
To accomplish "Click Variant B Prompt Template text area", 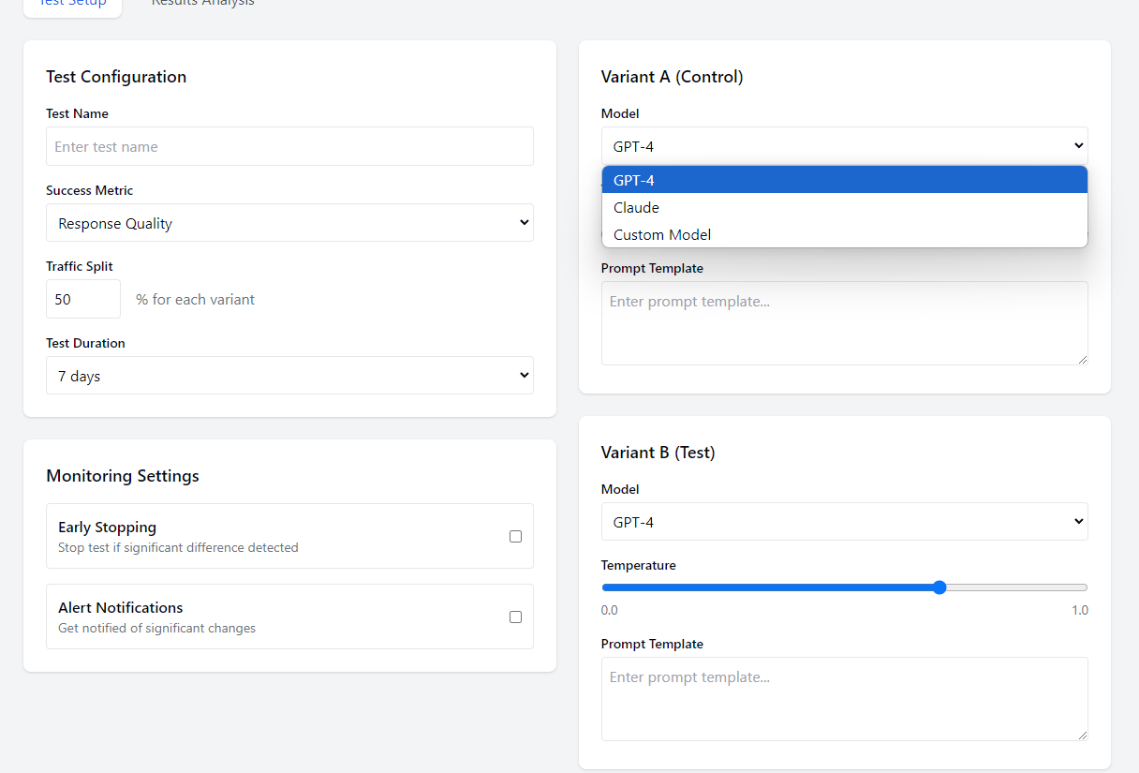I will (844, 698).
